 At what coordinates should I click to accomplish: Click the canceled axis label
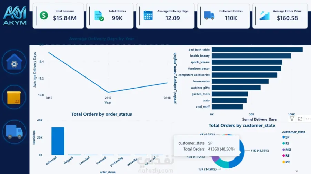[84, 161]
